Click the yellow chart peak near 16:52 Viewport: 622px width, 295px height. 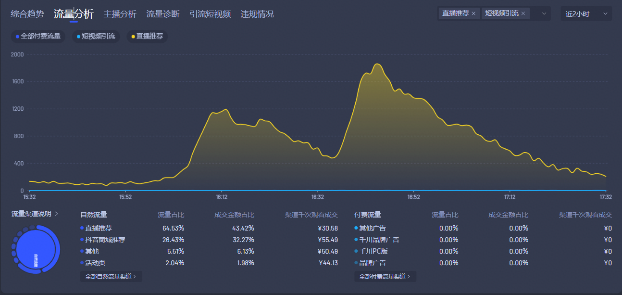[377, 64]
